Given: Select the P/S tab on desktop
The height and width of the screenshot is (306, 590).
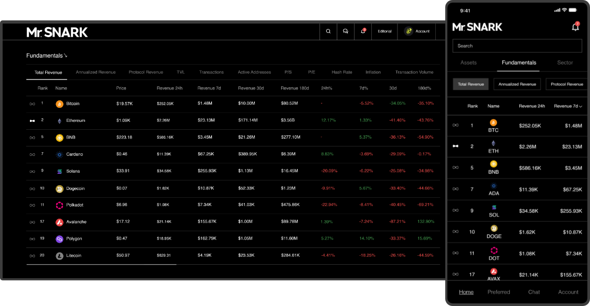Looking at the screenshot, I should coord(288,72).
